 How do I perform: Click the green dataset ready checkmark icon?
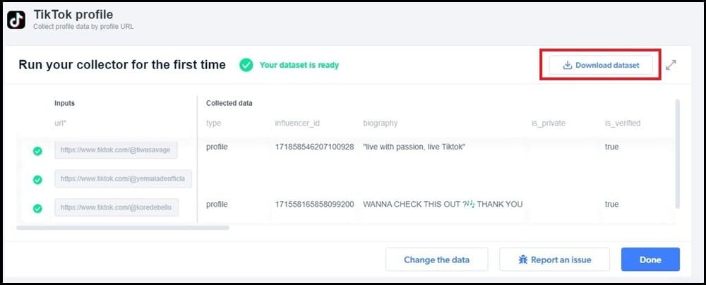click(246, 65)
